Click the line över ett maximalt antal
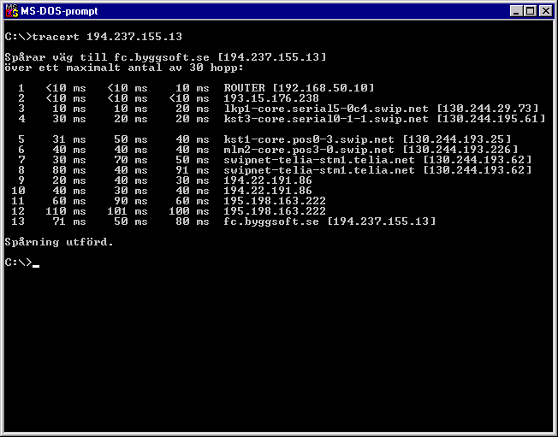The width and height of the screenshot is (558, 437). (124, 68)
